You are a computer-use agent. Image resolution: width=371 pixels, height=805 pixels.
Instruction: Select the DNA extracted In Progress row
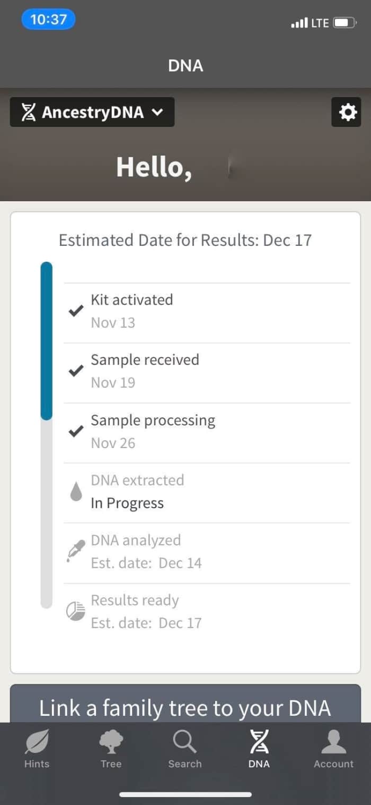pos(207,492)
